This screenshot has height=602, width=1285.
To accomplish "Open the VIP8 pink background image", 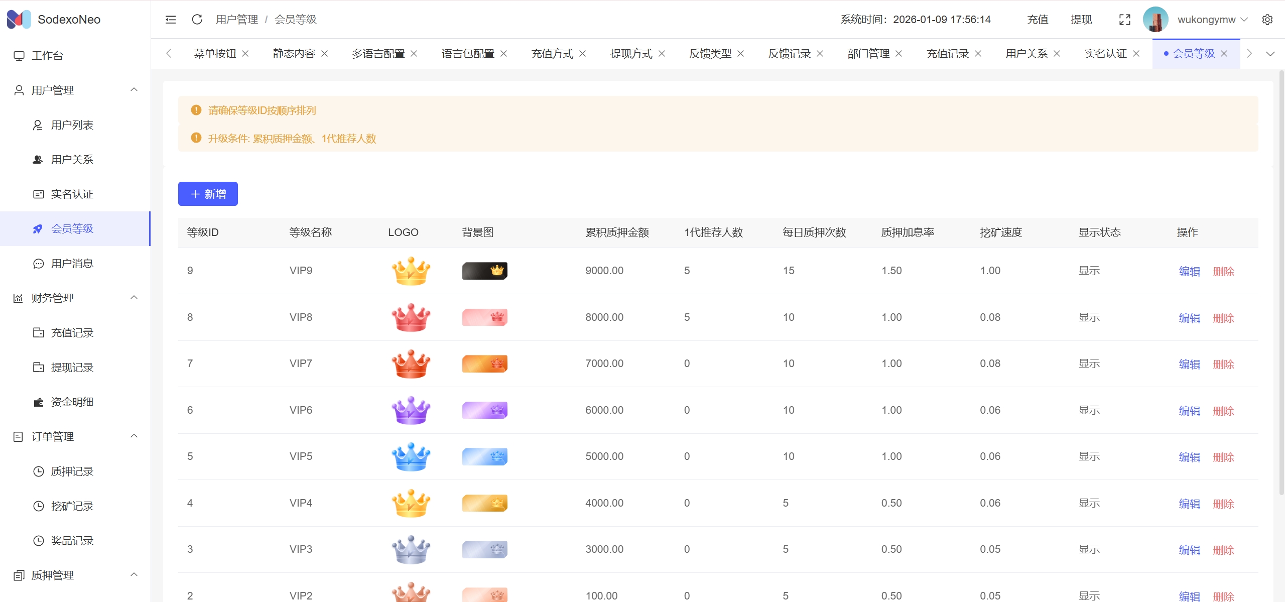I will (484, 317).
